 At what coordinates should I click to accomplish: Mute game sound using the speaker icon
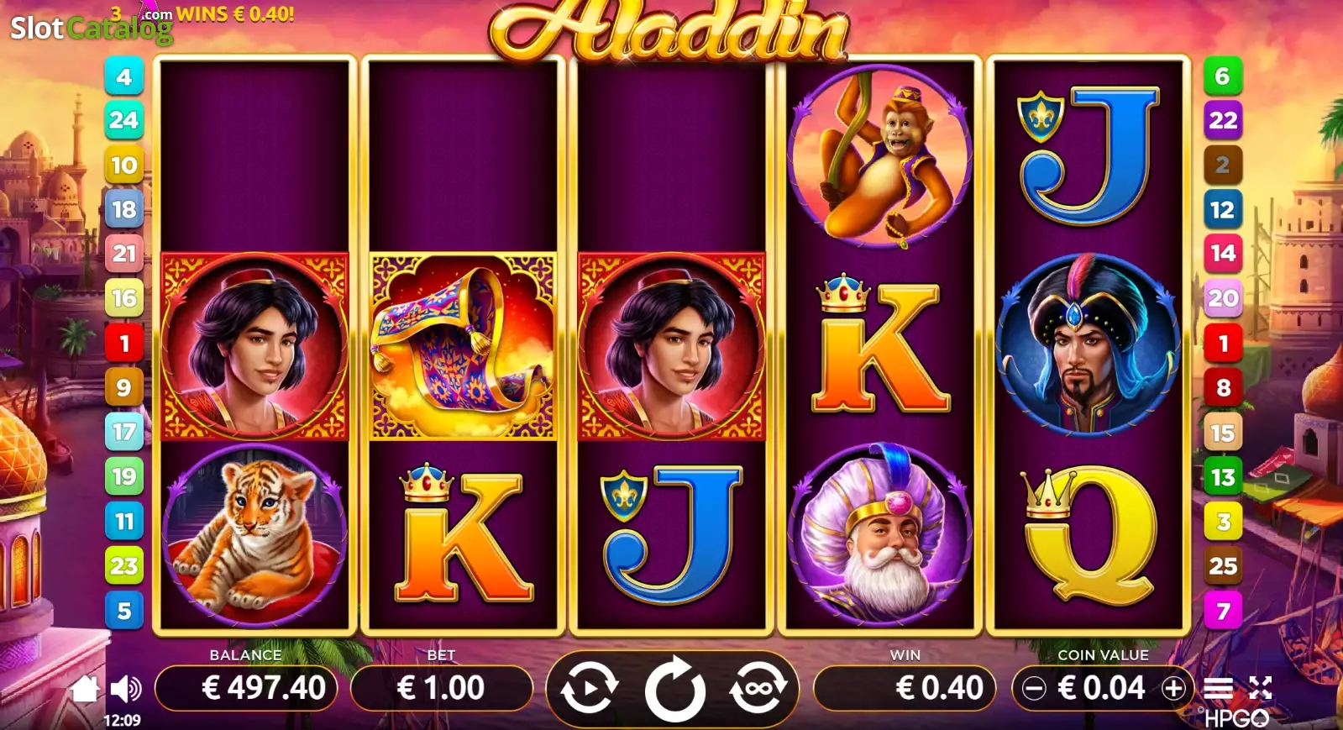coord(126,690)
